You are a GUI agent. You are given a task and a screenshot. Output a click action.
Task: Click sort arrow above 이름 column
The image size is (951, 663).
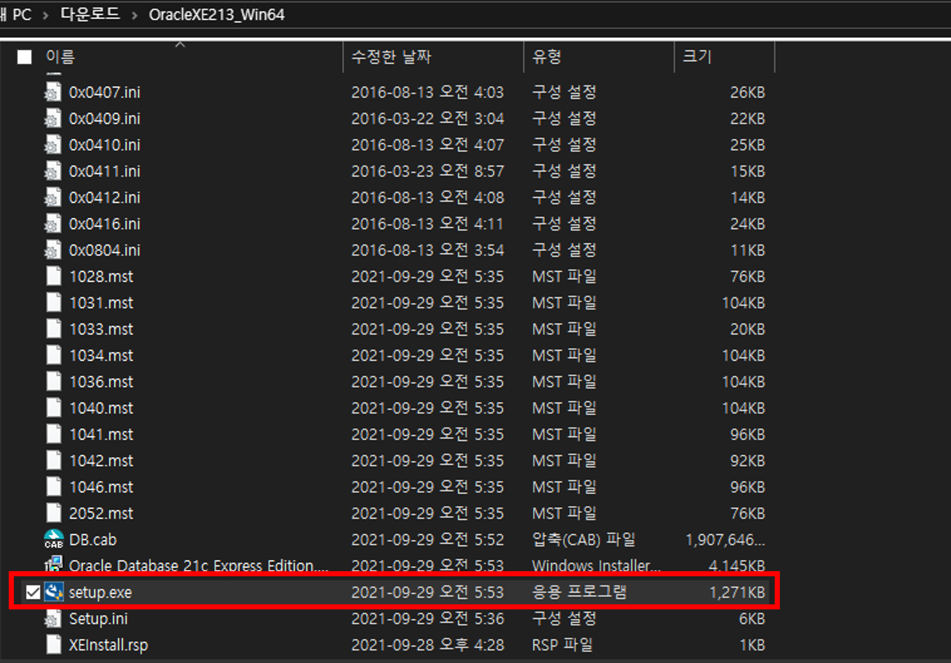pos(180,44)
